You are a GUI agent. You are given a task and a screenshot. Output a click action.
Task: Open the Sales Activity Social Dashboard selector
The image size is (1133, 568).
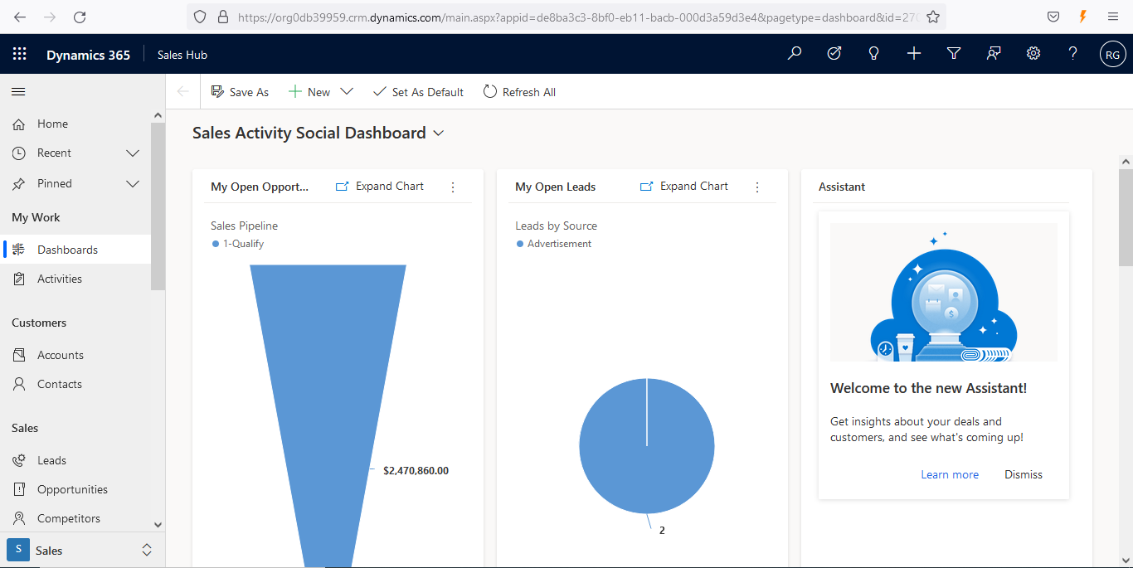point(438,133)
